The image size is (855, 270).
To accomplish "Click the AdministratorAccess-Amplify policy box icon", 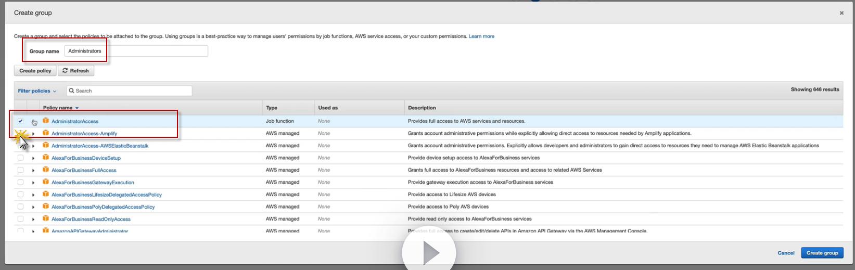I will tap(46, 133).
